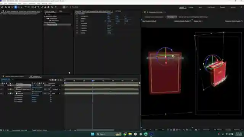Select the Pen tool
This screenshot has width=244, height=137.
[35, 7]
